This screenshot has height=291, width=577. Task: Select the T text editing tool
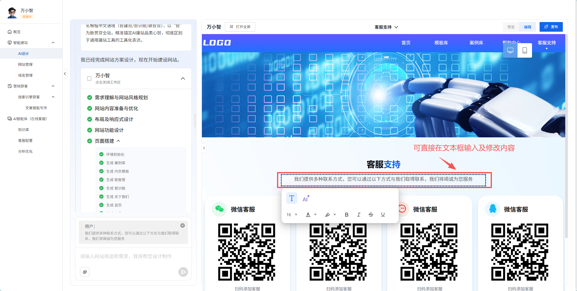[292, 198]
